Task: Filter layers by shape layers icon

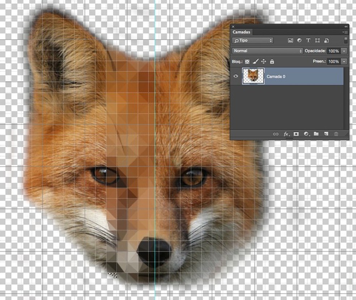Action: pyautogui.click(x=317, y=40)
